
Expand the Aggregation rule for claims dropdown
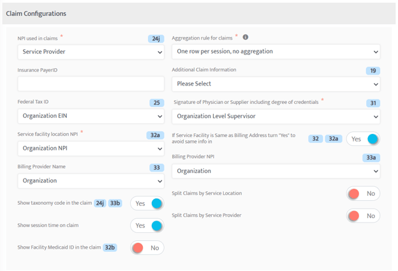[x=276, y=52]
